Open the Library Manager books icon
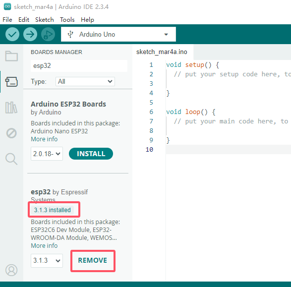The width and height of the screenshot is (291, 287). click(11, 108)
